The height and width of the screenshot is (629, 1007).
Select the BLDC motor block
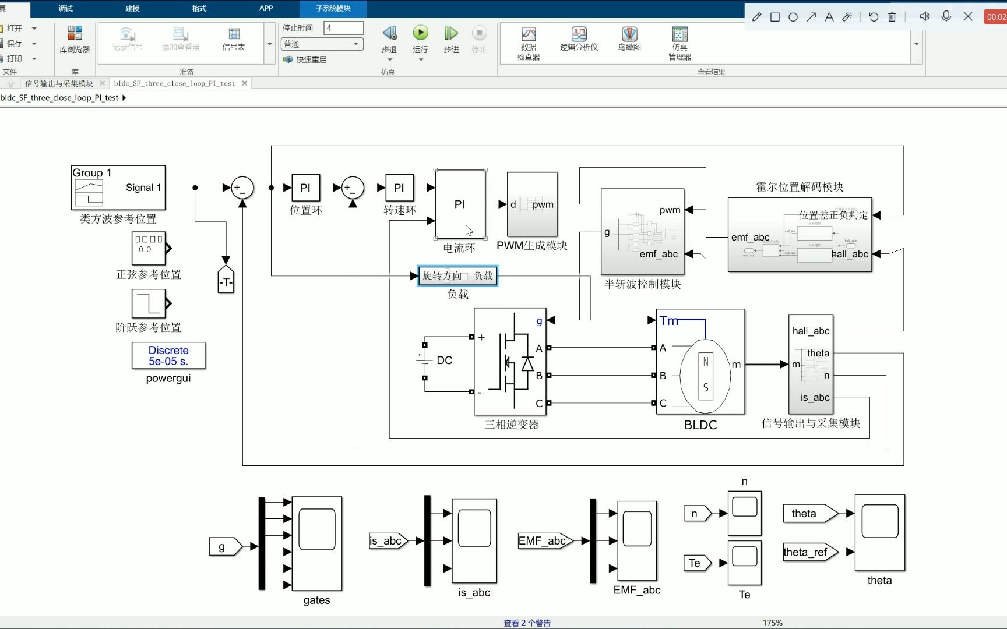[700, 362]
